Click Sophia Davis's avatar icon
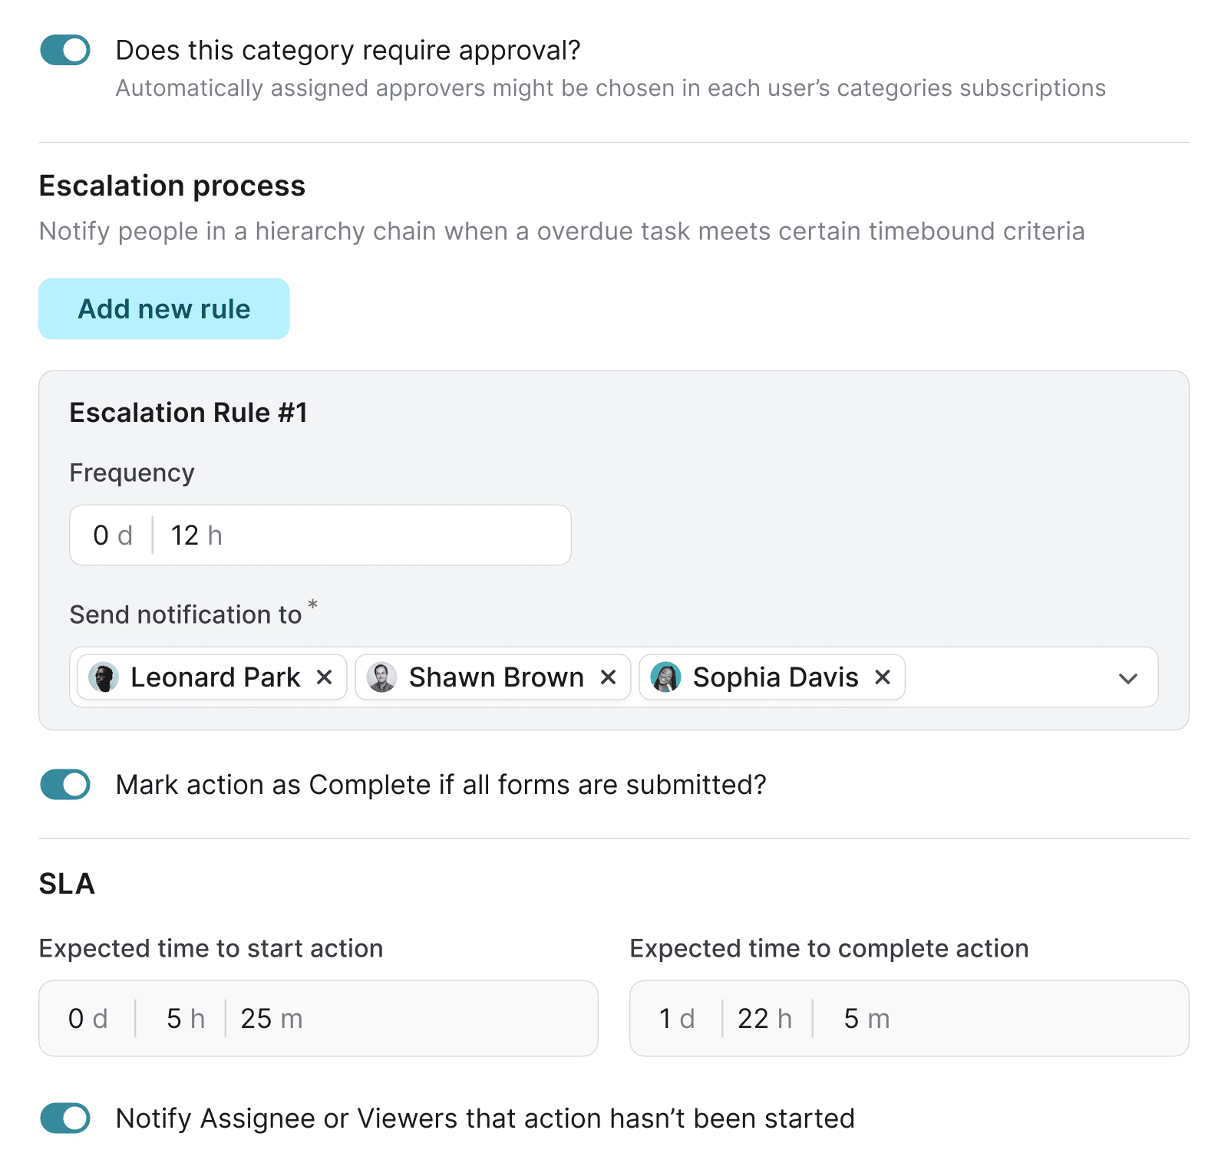This screenshot has height=1176, width=1228. tap(665, 677)
